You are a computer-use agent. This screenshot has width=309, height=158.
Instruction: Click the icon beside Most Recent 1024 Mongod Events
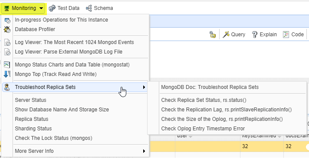pos(7,42)
